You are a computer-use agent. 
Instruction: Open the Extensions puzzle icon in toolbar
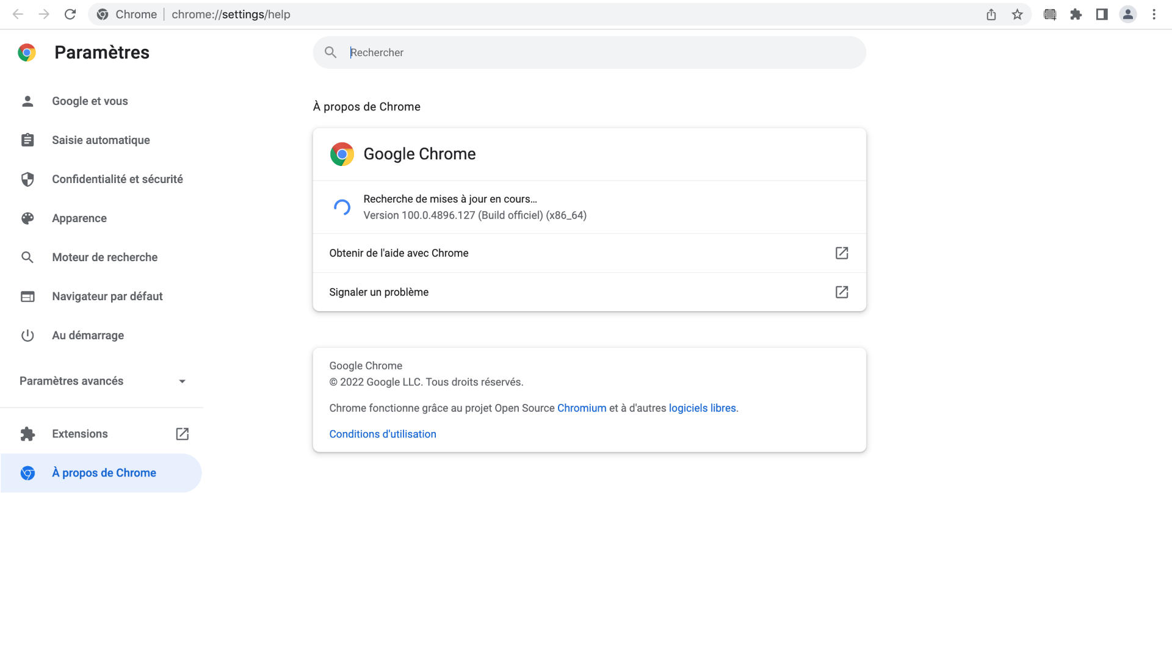[x=1076, y=14]
